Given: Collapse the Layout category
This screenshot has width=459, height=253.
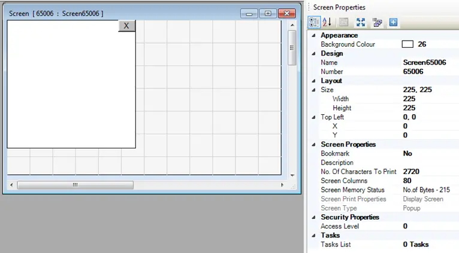Looking at the screenshot, I should point(313,81).
